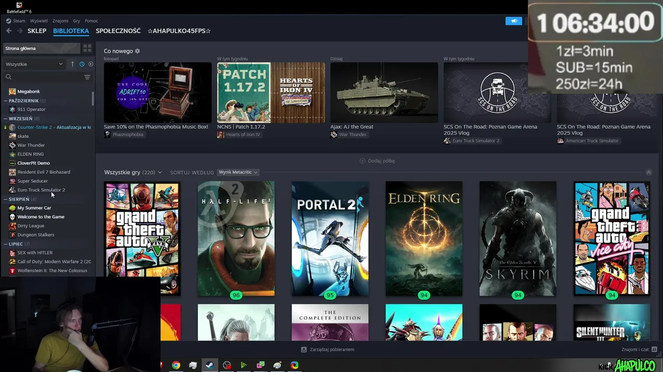Image resolution: width=663 pixels, height=372 pixels.
Task: Open the GTA Vice City cover
Action: [612, 239]
